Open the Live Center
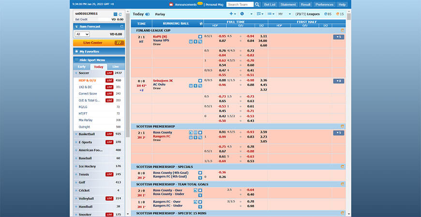 [x=99, y=43]
